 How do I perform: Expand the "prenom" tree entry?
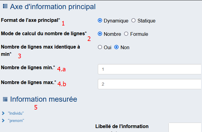tap(16, 121)
